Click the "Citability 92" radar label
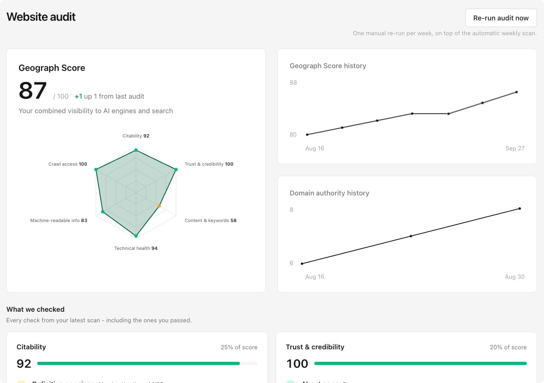The width and height of the screenshot is (544, 383). click(x=136, y=136)
